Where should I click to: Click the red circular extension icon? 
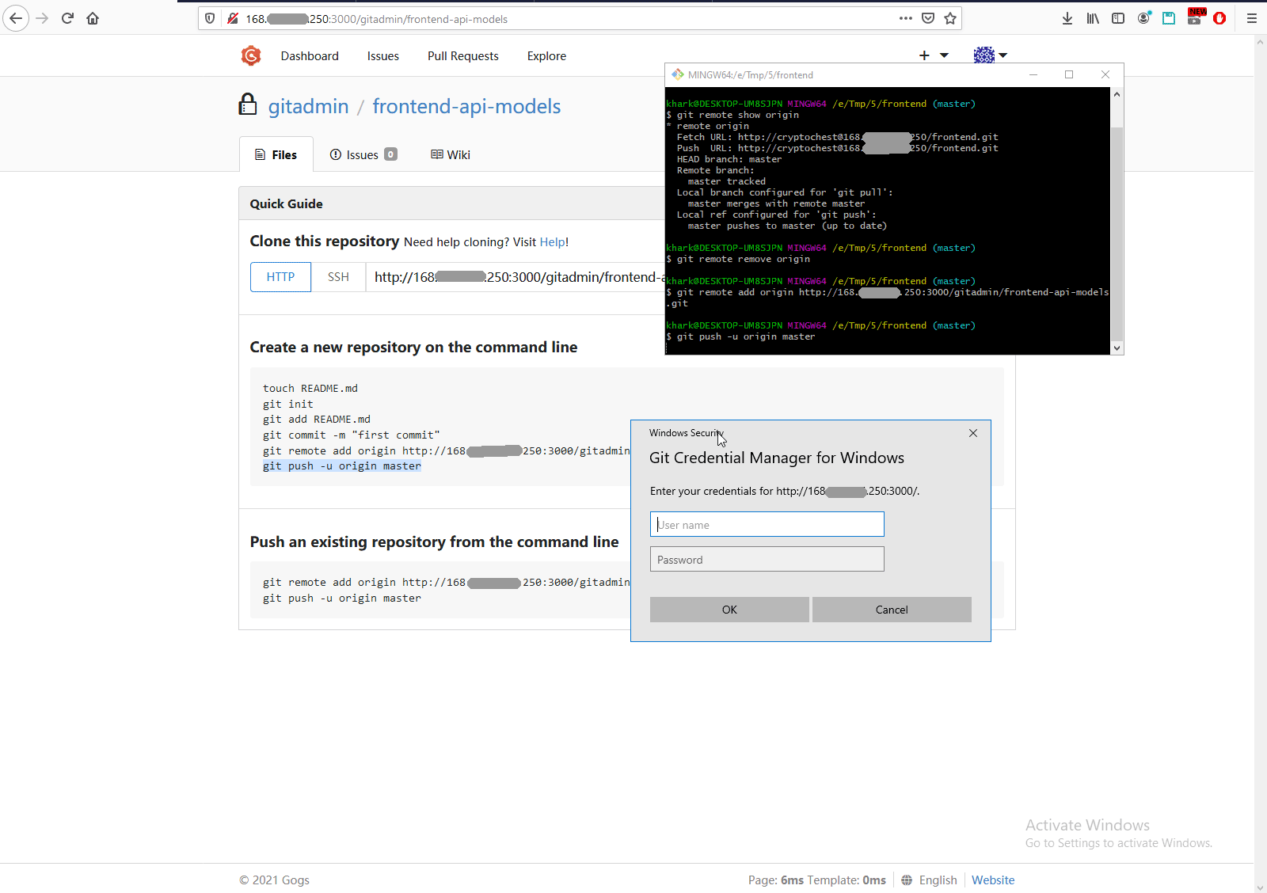(x=1219, y=18)
